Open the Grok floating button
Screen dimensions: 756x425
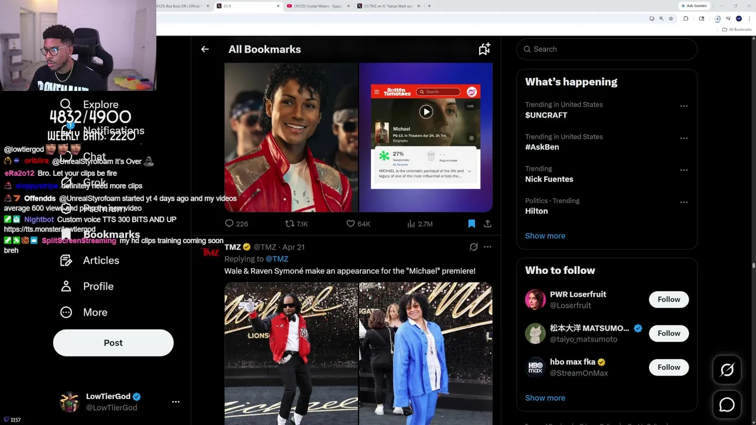coord(727,370)
